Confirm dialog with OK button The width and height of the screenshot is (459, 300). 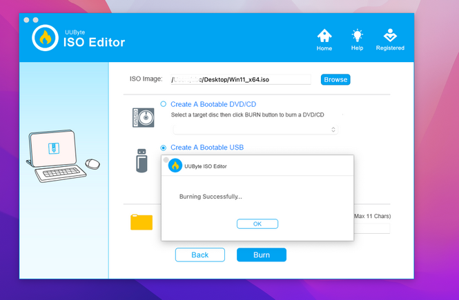coord(257,224)
